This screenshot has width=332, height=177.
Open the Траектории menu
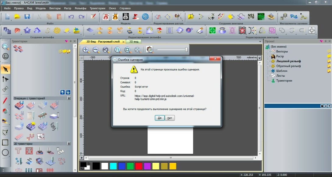97,8
